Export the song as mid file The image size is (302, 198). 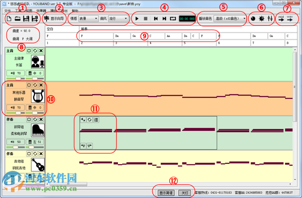pyautogui.click(x=281, y=18)
